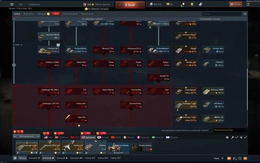Open the player profile avatar icon

(x=85, y=4)
